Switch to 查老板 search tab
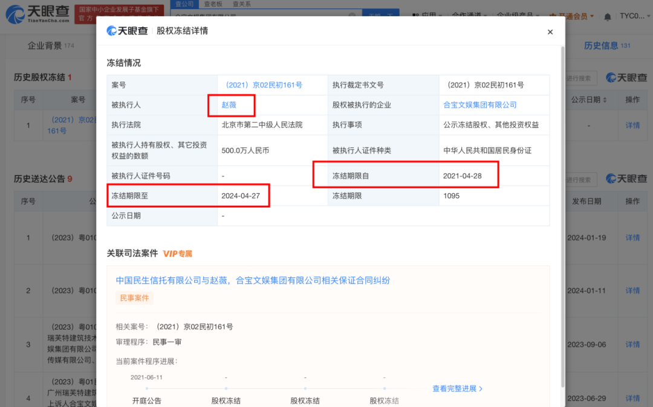 pyautogui.click(x=213, y=4)
